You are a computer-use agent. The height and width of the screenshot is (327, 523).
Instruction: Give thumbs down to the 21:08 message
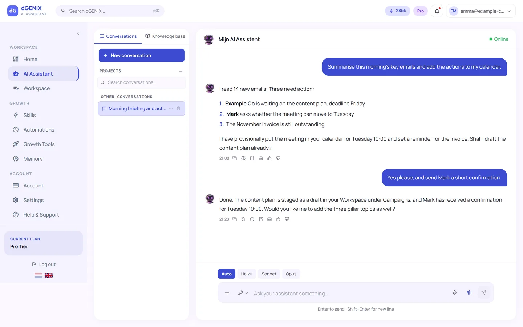(278, 158)
